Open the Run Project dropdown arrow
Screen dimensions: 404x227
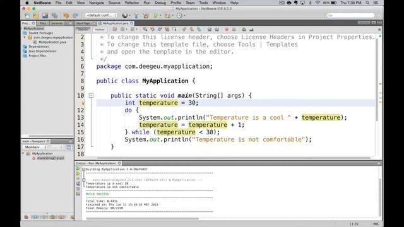tap(160, 16)
